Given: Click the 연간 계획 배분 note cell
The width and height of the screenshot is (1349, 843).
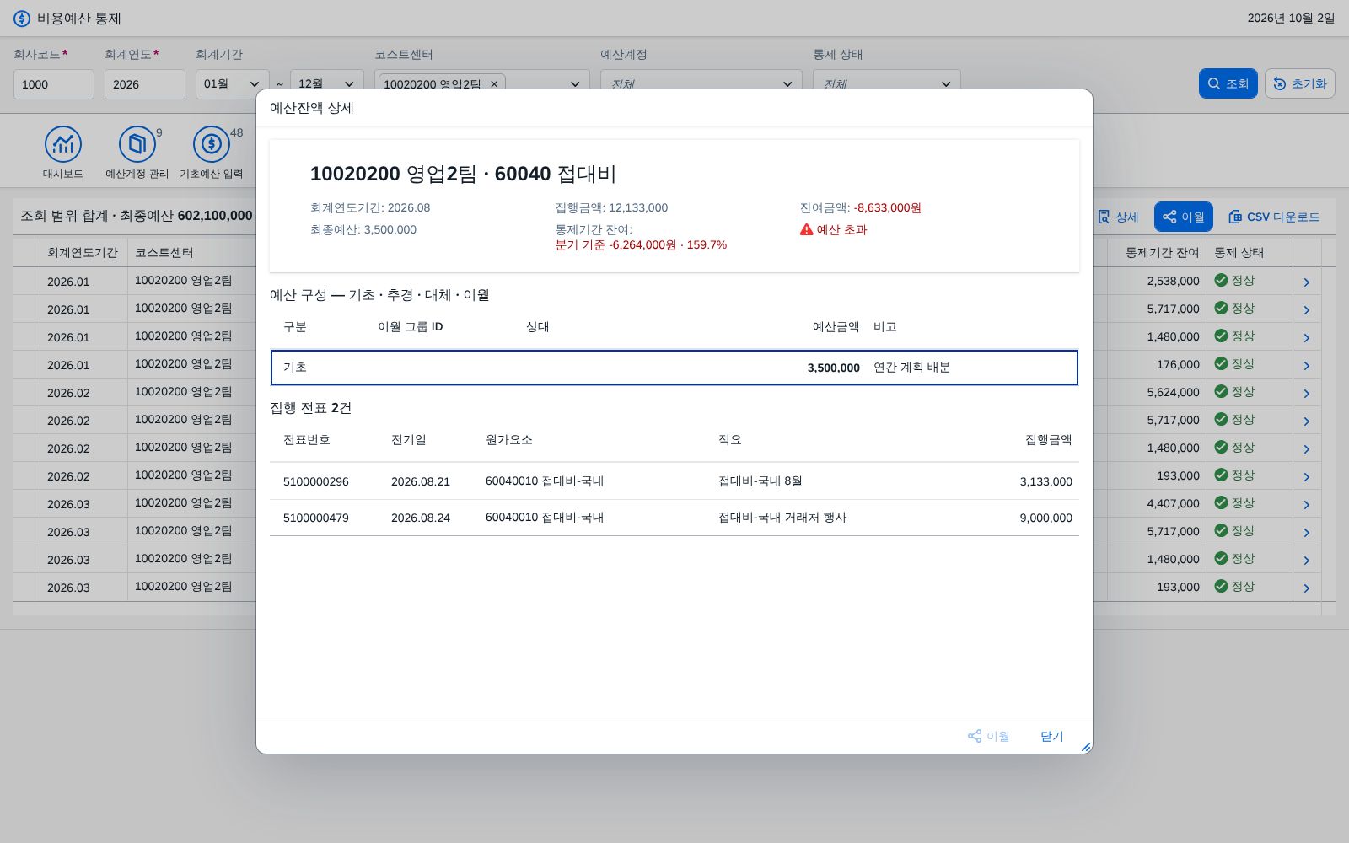Looking at the screenshot, I should (912, 368).
